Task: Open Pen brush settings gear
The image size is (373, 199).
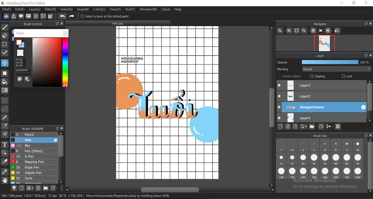Action: 55,140
